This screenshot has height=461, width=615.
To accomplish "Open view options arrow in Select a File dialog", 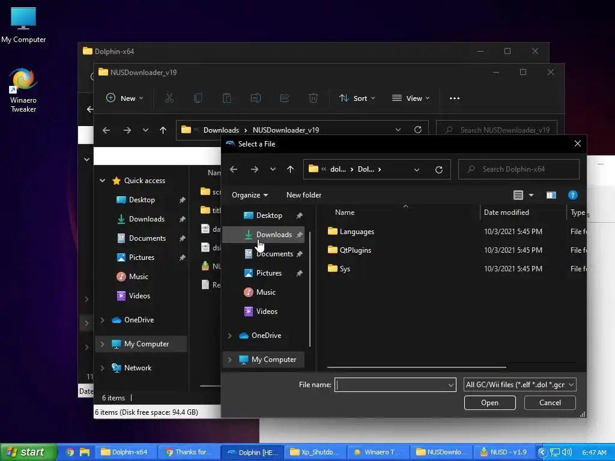I will pos(531,195).
